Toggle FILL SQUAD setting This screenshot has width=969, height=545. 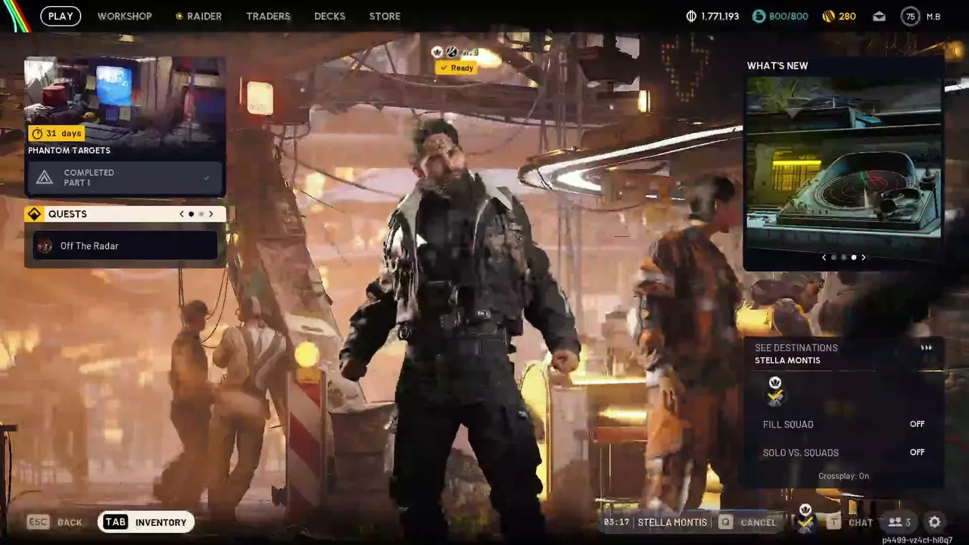tap(843, 425)
